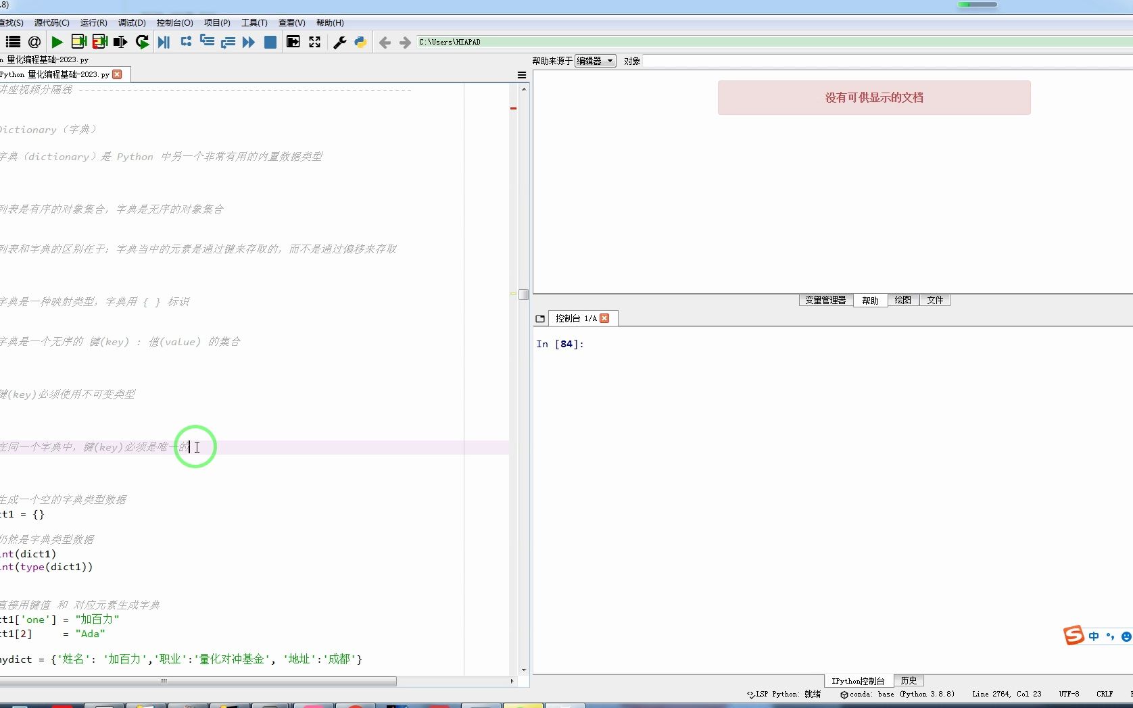Go forward with right arrow icon
The height and width of the screenshot is (708, 1133).
(x=405, y=43)
